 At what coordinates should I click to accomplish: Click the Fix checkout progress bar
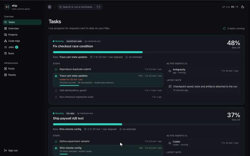tap(146, 52)
